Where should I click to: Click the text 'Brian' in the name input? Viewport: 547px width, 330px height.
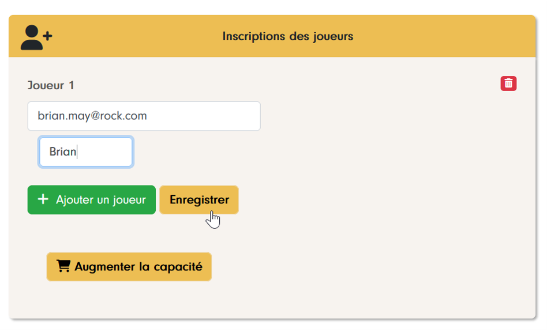click(62, 152)
